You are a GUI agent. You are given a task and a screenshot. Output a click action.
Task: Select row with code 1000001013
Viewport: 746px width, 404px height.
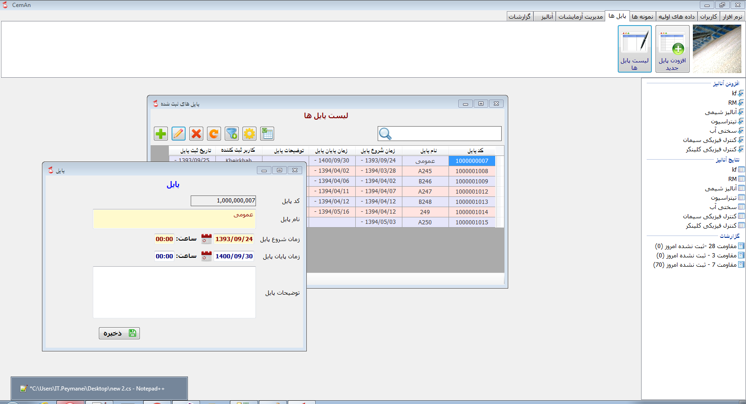tap(472, 202)
